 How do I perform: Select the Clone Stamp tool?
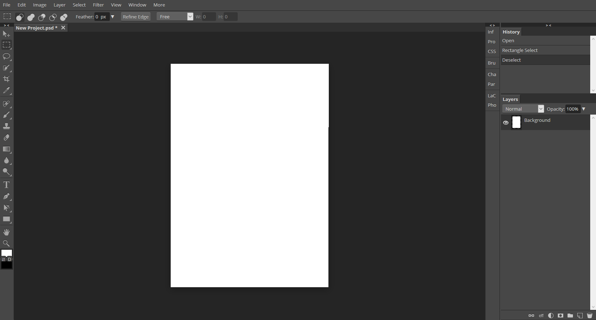pos(6,126)
